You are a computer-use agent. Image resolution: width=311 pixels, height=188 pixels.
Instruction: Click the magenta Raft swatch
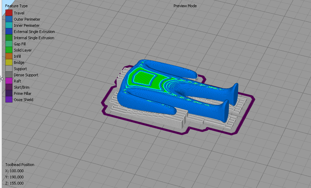point(9,81)
